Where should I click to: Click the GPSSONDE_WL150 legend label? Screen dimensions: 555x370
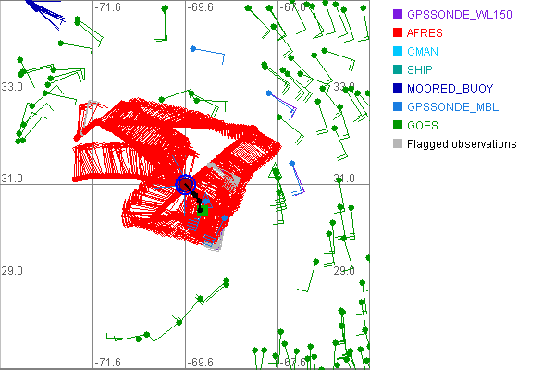point(460,15)
